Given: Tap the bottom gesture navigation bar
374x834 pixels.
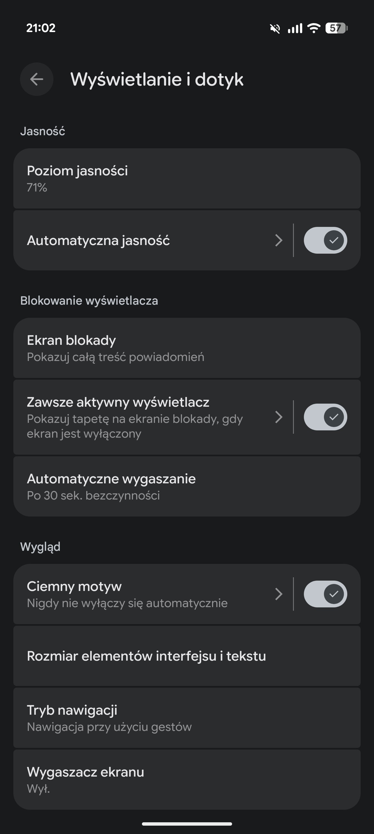Looking at the screenshot, I should tap(187, 824).
